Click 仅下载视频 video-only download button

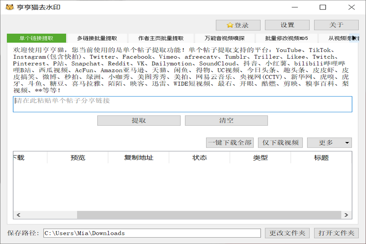tap(280, 143)
